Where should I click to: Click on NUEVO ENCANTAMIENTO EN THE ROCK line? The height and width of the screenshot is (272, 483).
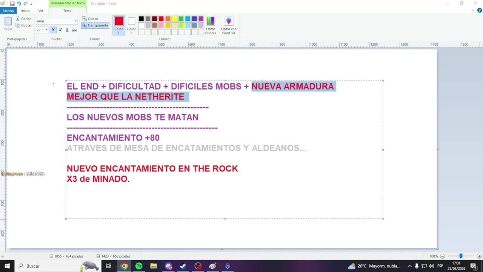pos(152,168)
